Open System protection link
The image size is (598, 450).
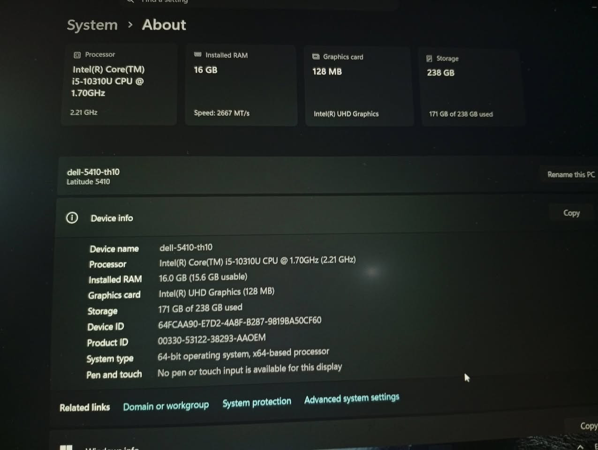coord(257,403)
